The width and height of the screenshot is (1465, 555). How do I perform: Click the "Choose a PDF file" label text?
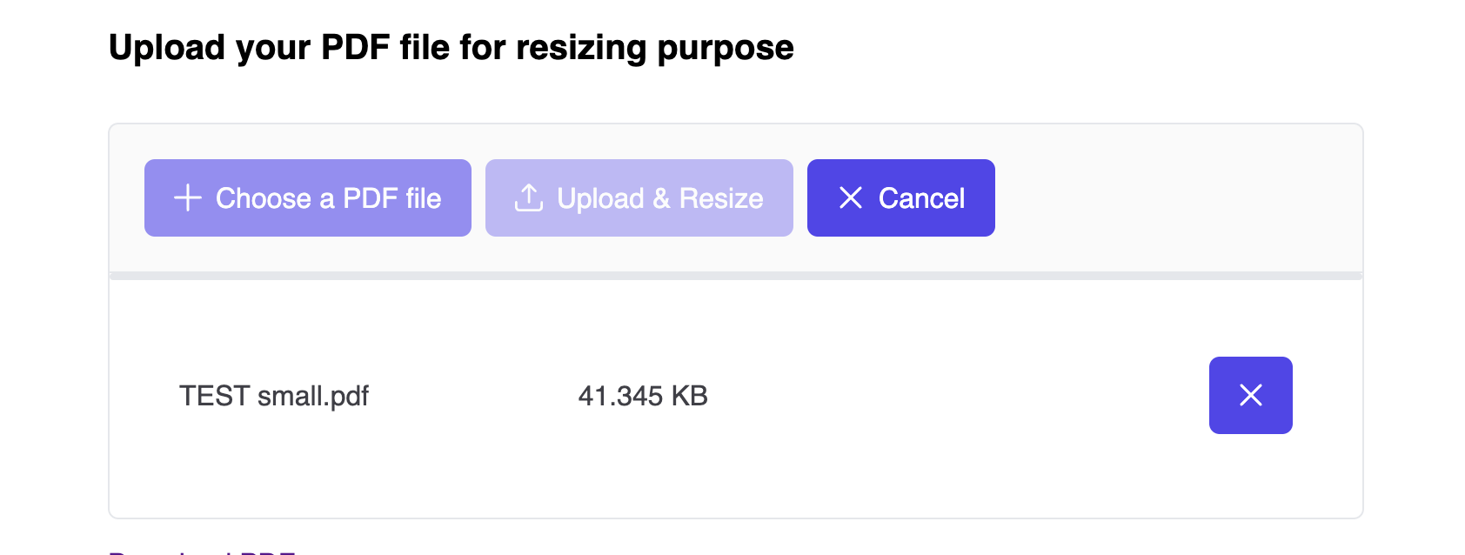329,198
